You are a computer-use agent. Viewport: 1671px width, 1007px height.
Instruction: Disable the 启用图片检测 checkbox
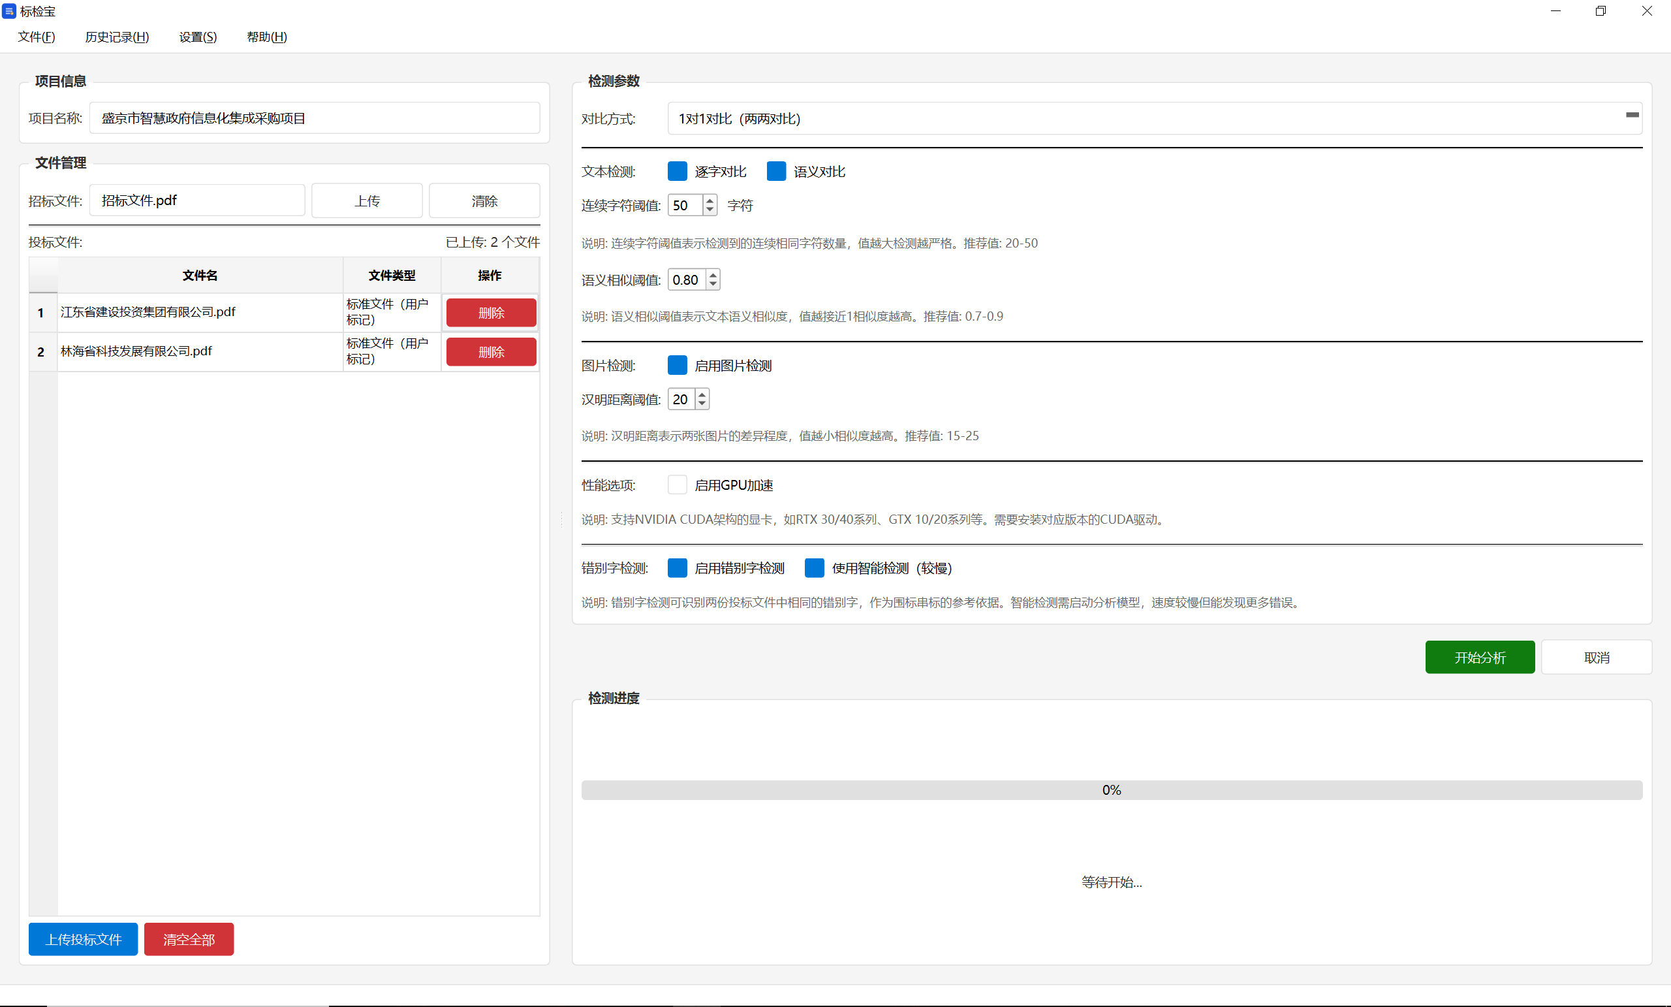(x=677, y=366)
